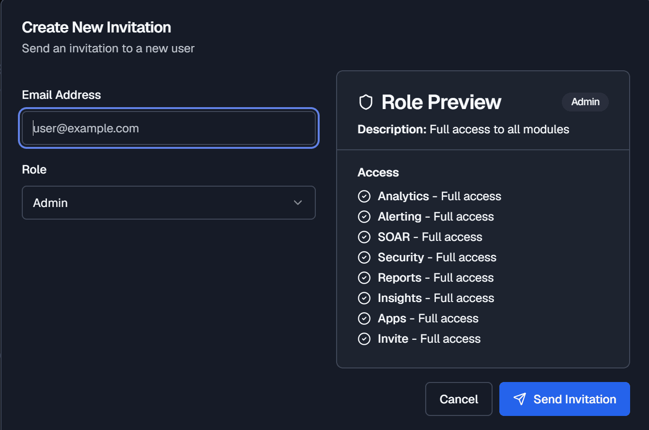Open the Role dropdown showing Admin
The height and width of the screenshot is (430, 649).
(x=169, y=203)
